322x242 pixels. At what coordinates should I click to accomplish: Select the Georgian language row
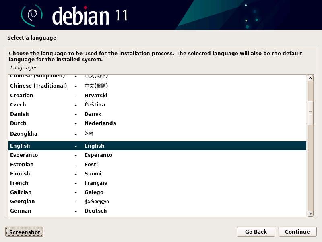157,201
